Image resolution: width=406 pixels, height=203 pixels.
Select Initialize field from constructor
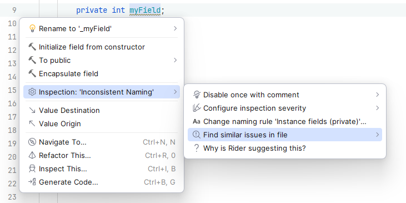[102, 47]
